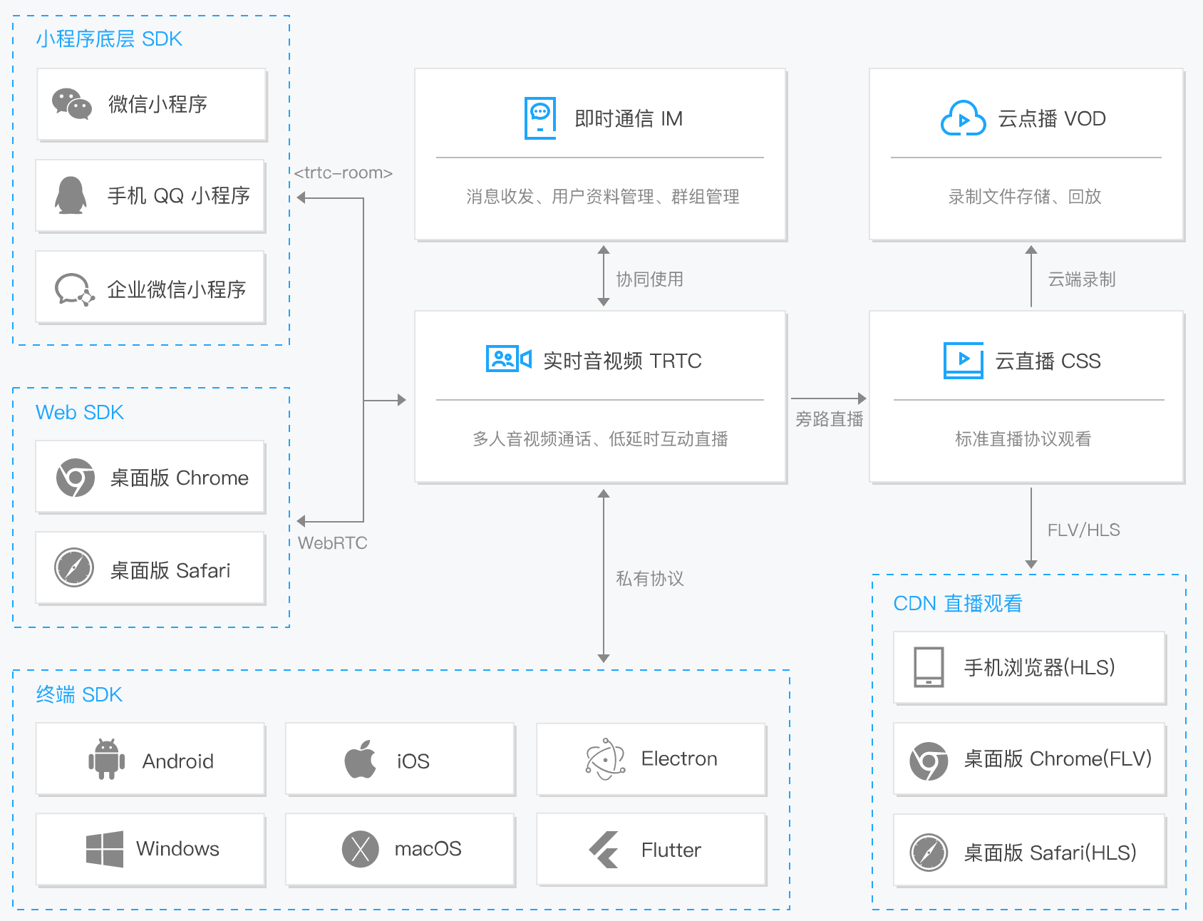This screenshot has height=921, width=1203.
Task: Click the 桌面版 Safari(HLS) box
Action: point(1030,852)
